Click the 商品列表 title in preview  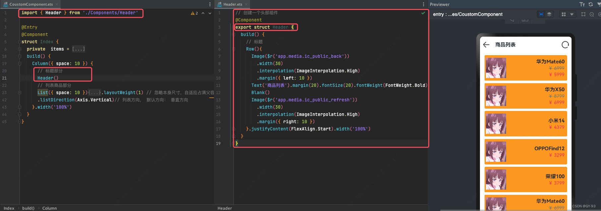click(505, 45)
